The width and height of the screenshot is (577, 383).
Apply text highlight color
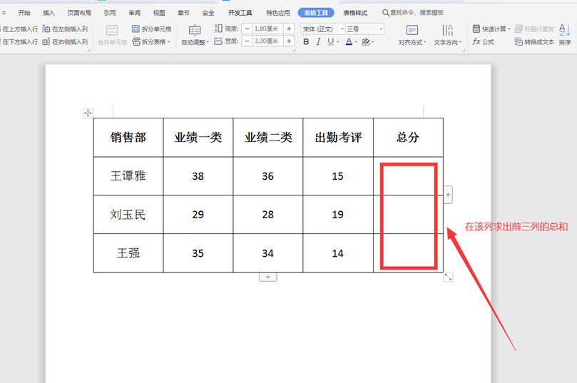pyautogui.click(x=366, y=42)
